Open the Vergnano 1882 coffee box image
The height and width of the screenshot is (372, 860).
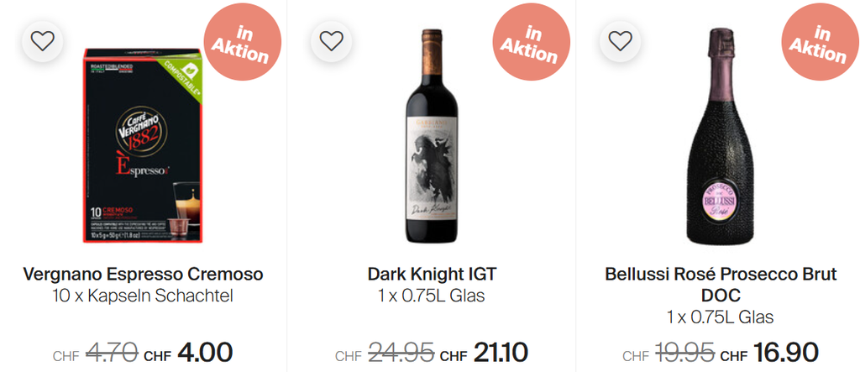(143, 145)
